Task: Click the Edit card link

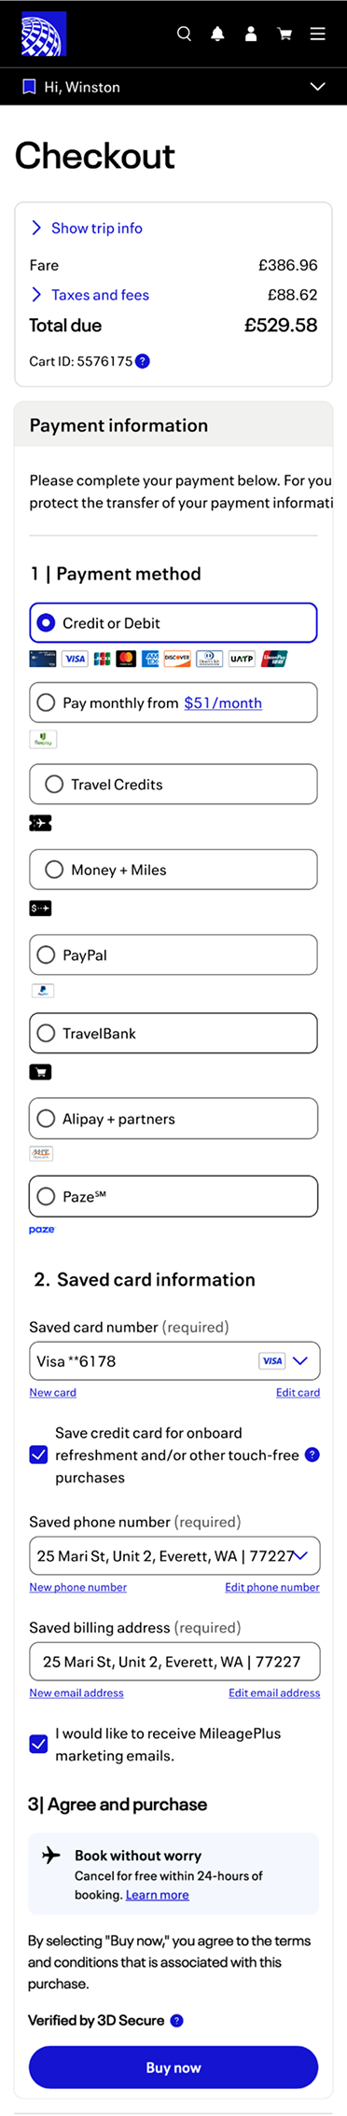Action: click(x=298, y=1392)
